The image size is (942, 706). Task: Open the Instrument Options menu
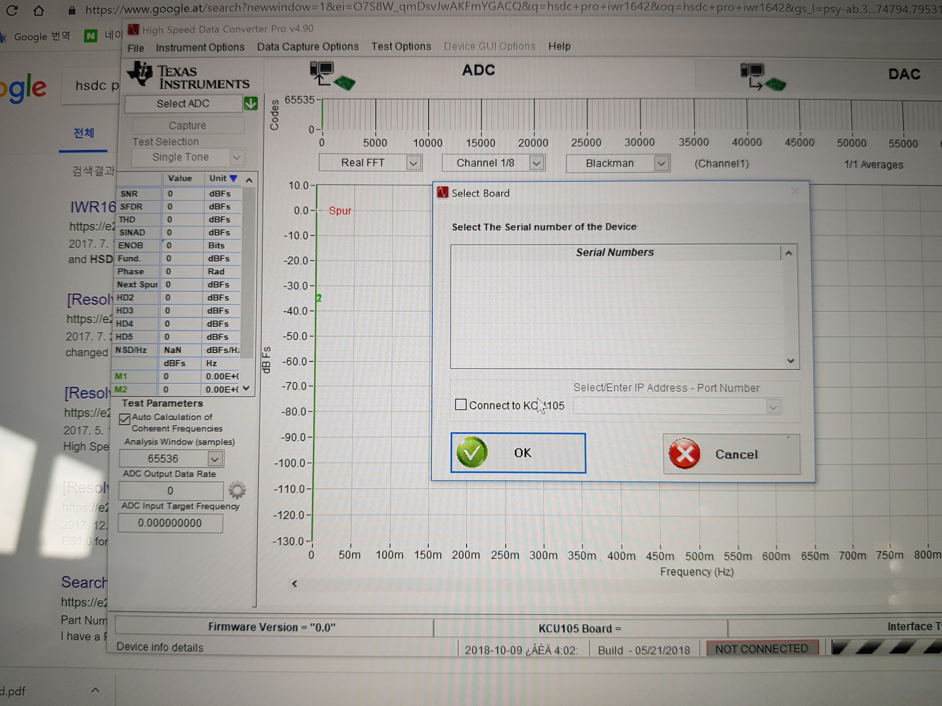point(200,47)
